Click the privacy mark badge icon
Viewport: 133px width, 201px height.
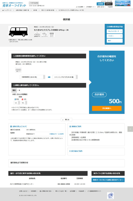tap(110, 195)
